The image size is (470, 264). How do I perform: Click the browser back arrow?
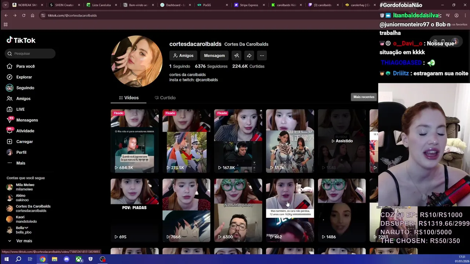(x=6, y=15)
